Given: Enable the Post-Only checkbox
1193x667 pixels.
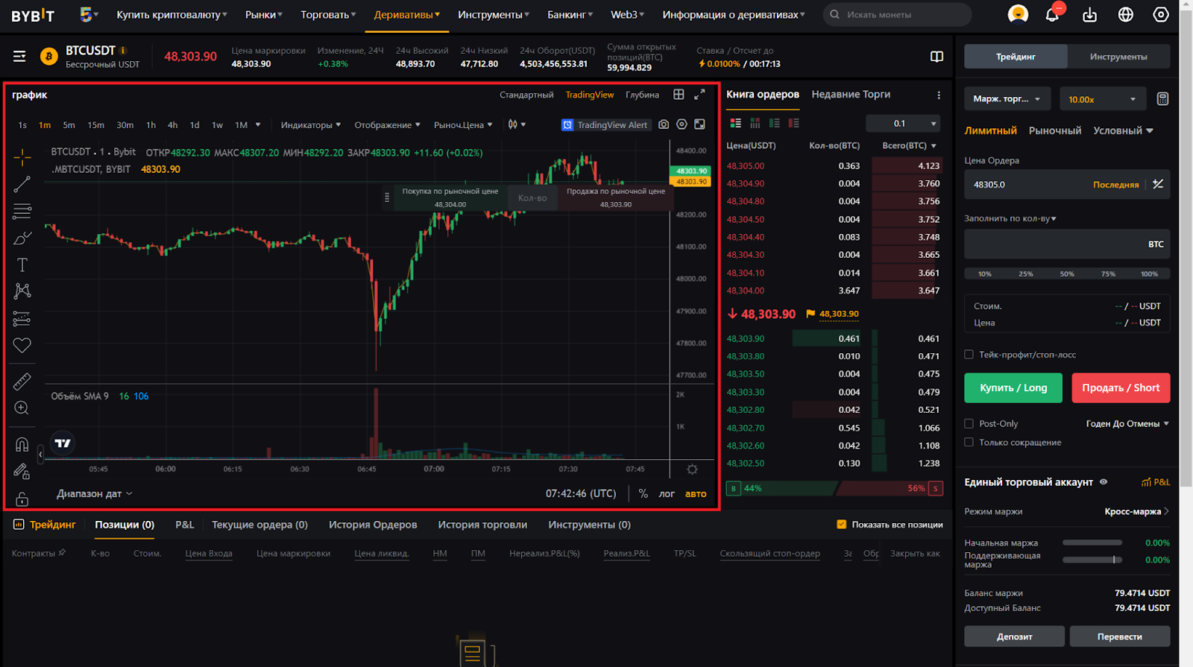Looking at the screenshot, I should (969, 423).
